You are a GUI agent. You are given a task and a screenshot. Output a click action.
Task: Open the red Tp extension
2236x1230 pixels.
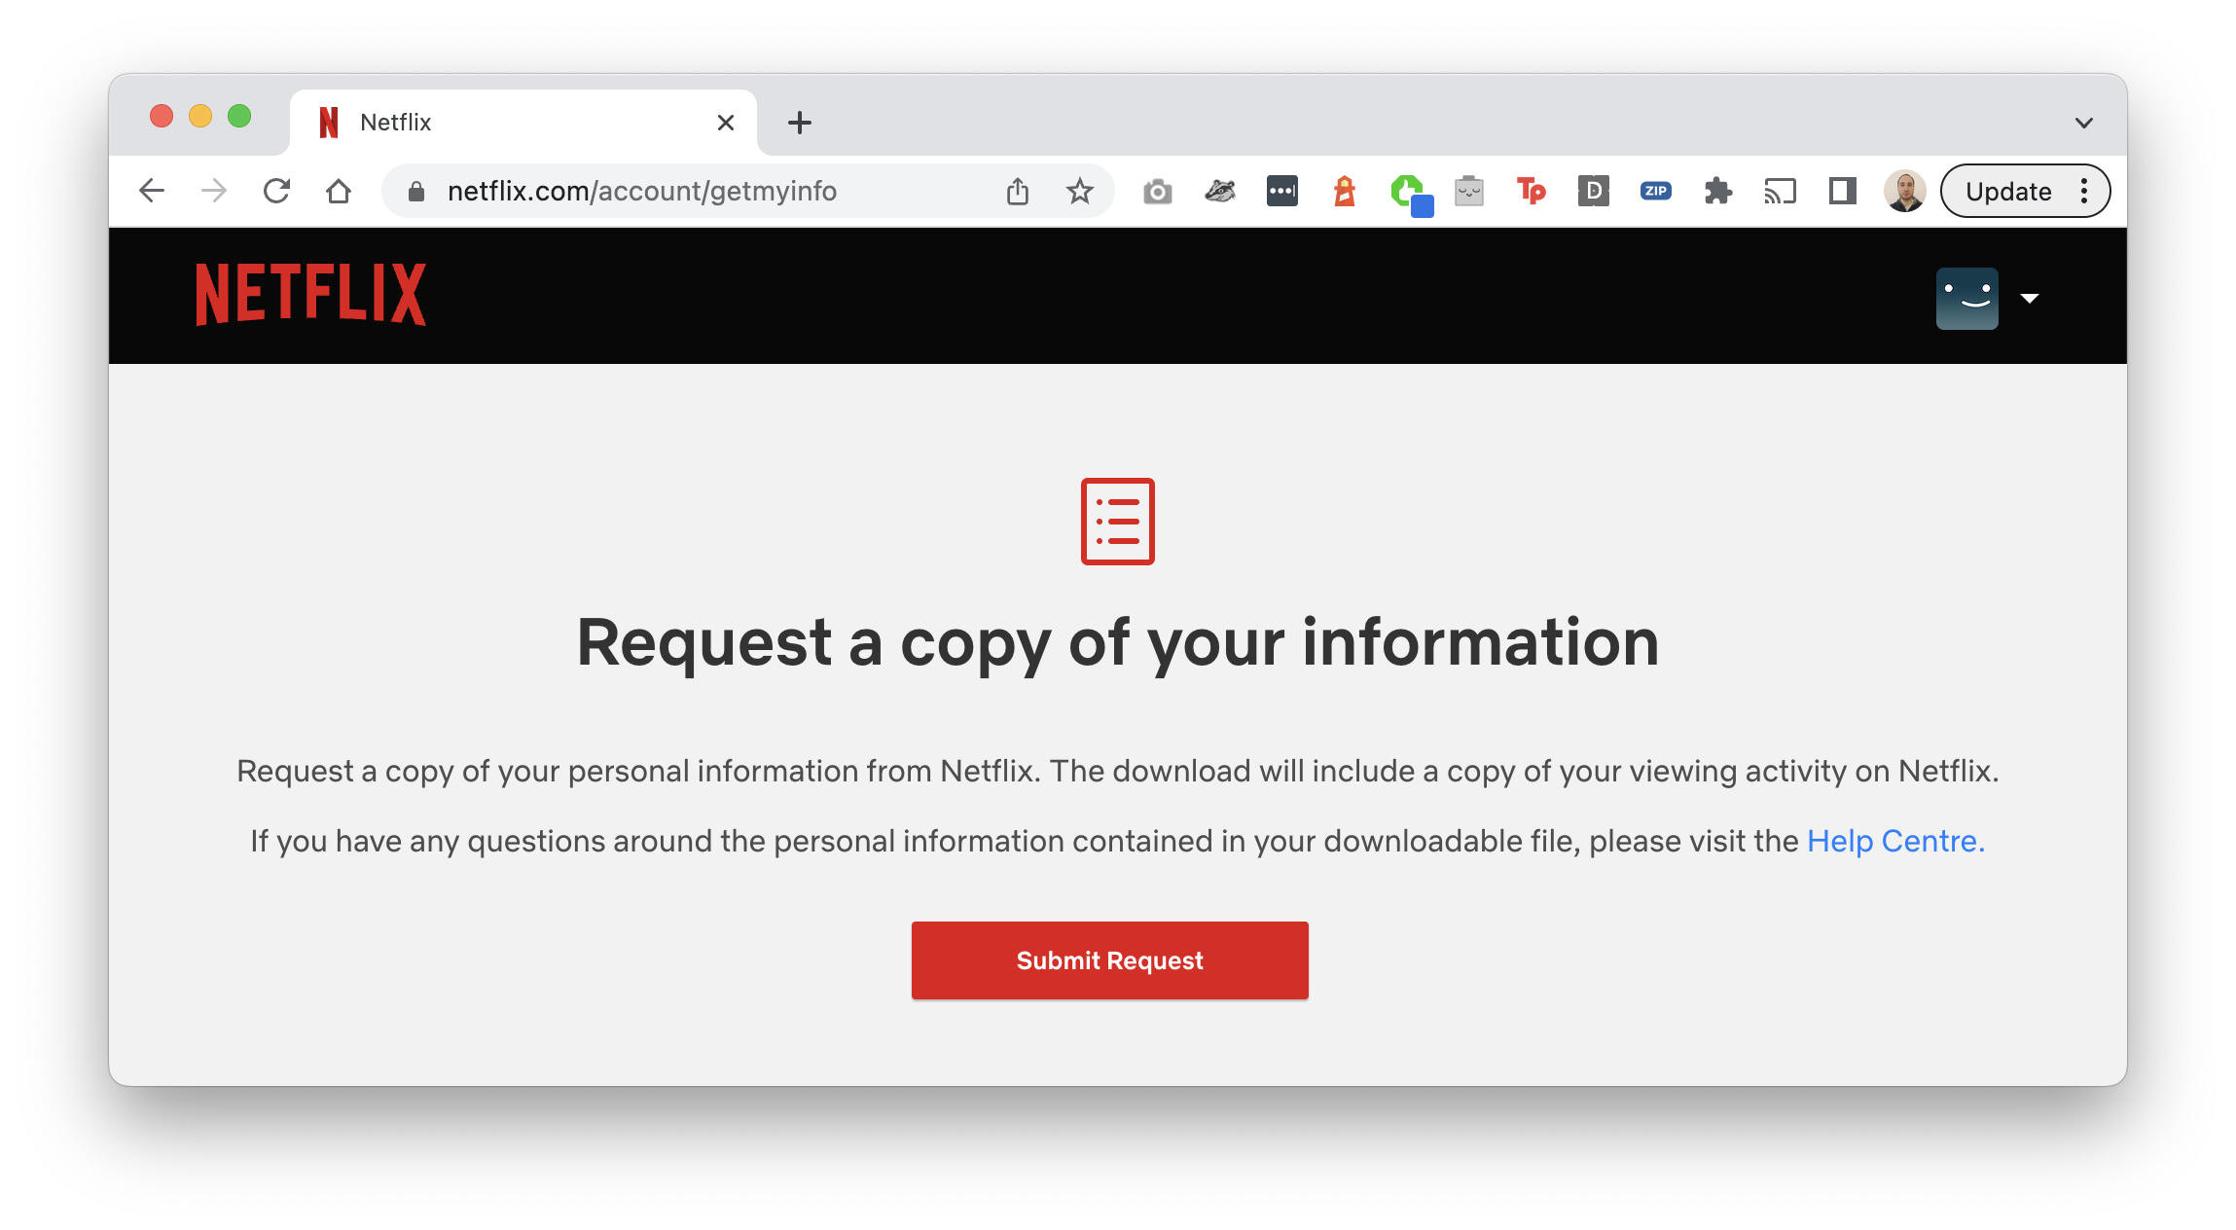coord(1532,191)
